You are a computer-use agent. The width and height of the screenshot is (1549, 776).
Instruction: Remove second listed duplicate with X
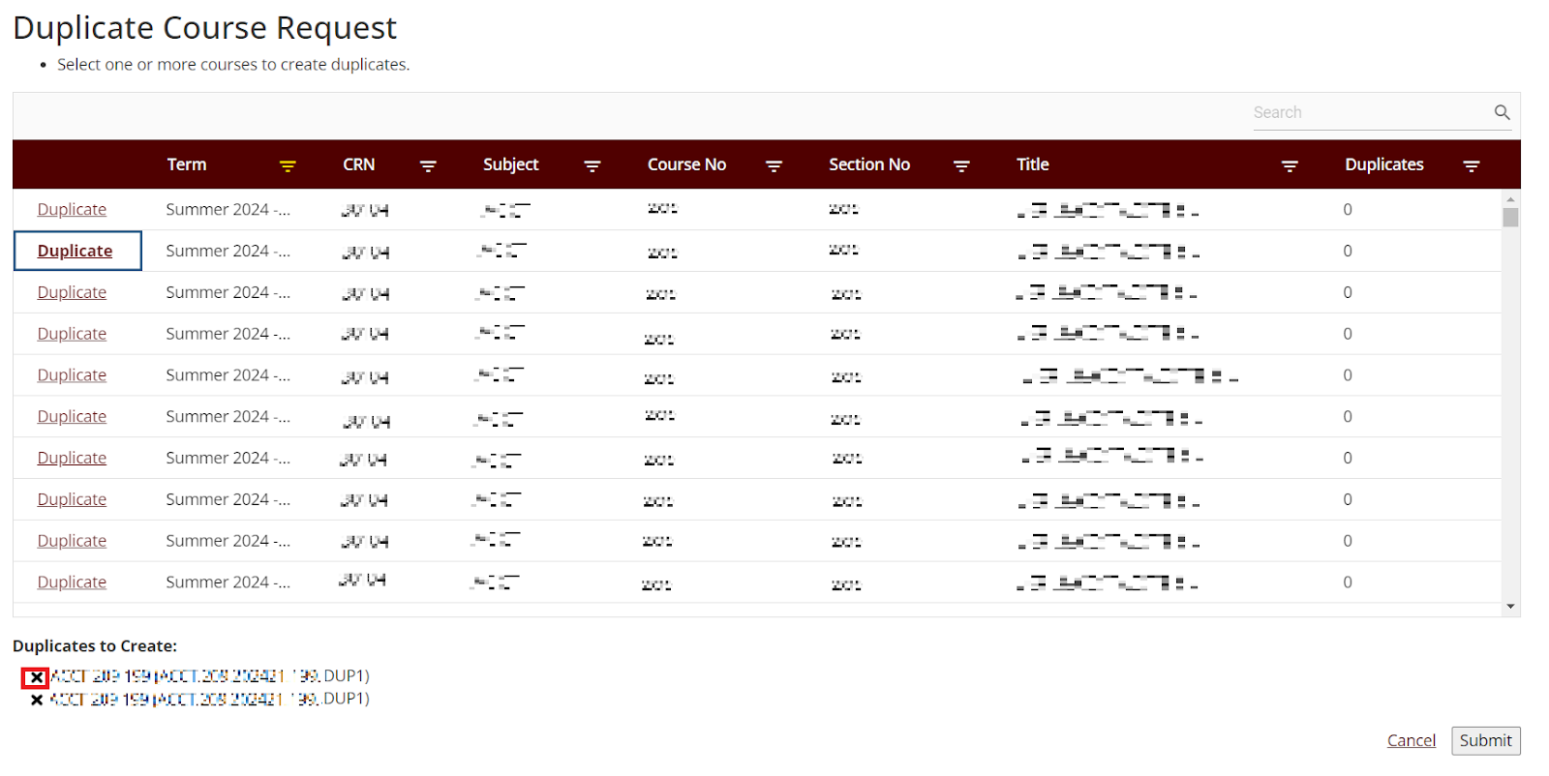37,700
